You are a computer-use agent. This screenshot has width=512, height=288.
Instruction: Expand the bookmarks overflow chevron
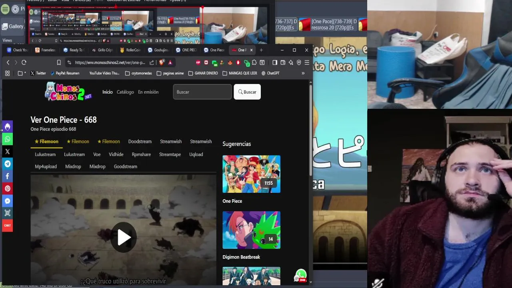[303, 73]
